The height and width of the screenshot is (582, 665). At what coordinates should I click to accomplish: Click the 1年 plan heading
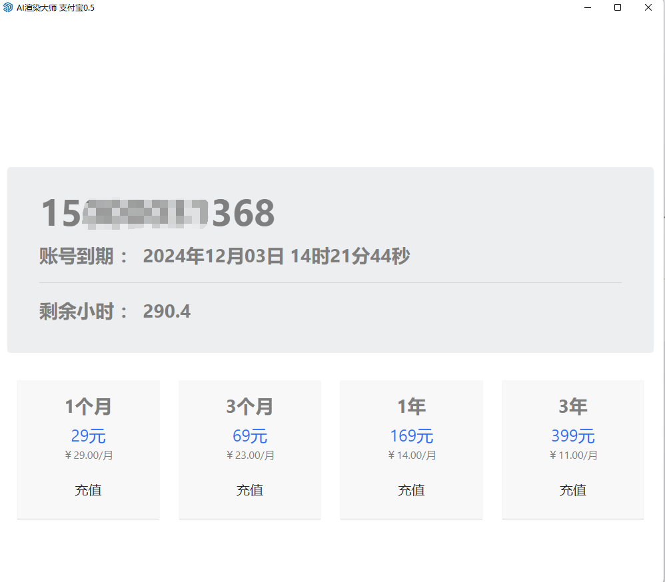pos(411,406)
